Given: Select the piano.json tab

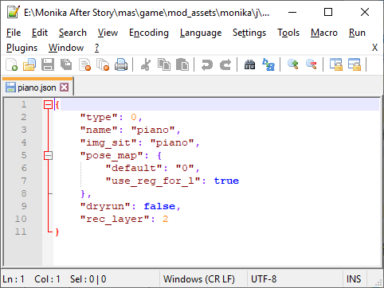Looking at the screenshot, I should point(37,88).
